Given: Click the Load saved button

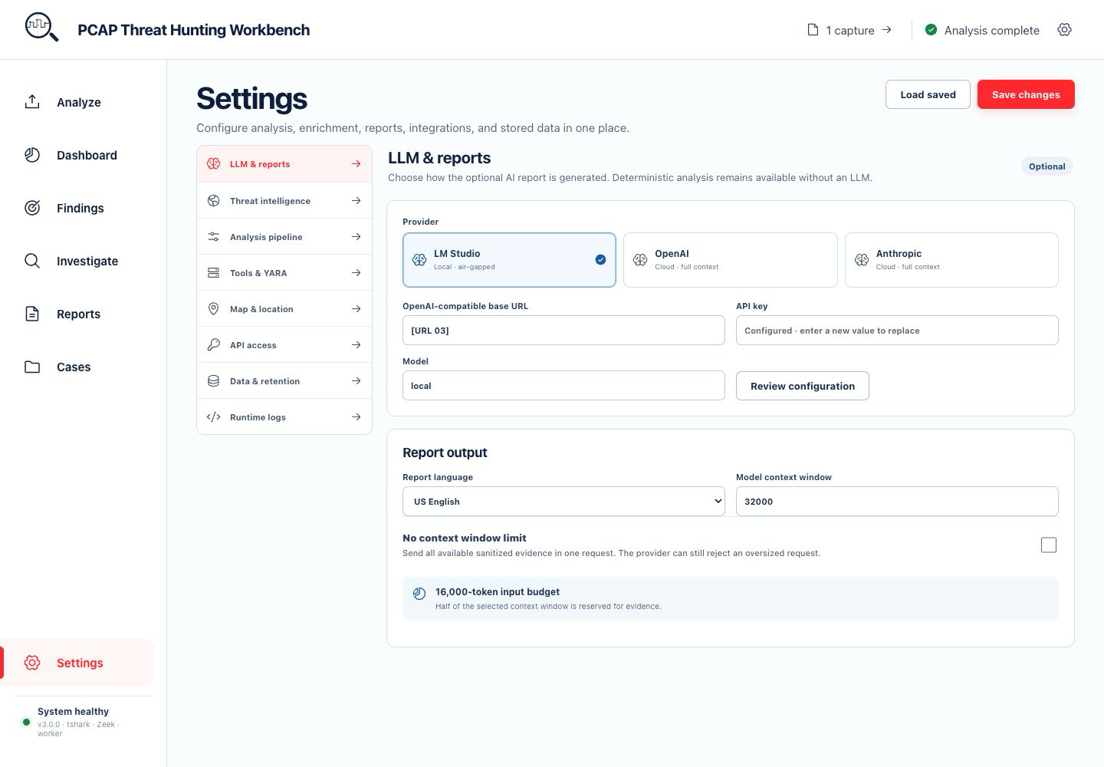Looking at the screenshot, I should tap(928, 94).
